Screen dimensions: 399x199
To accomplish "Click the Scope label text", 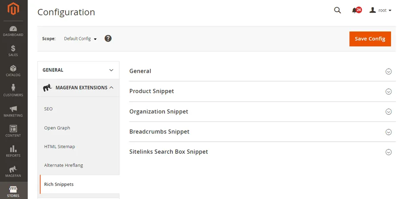I will (x=49, y=39).
